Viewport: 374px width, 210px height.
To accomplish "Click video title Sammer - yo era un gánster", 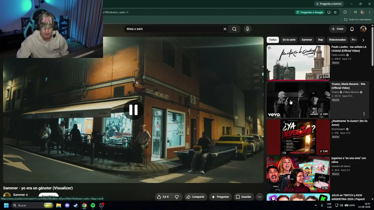I will tap(38, 188).
